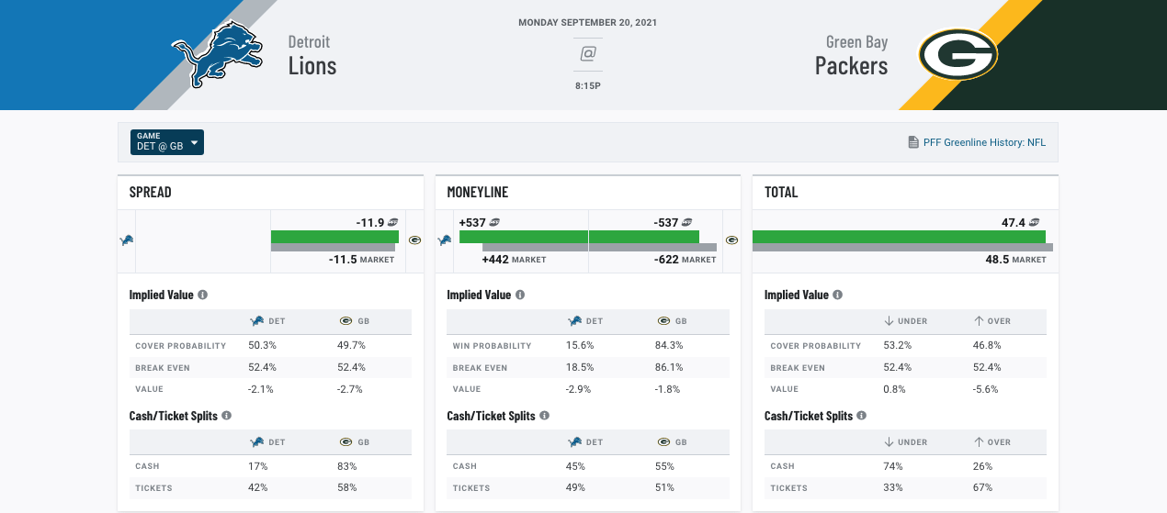Click the document icon beside PFF Greenline History

click(x=912, y=142)
